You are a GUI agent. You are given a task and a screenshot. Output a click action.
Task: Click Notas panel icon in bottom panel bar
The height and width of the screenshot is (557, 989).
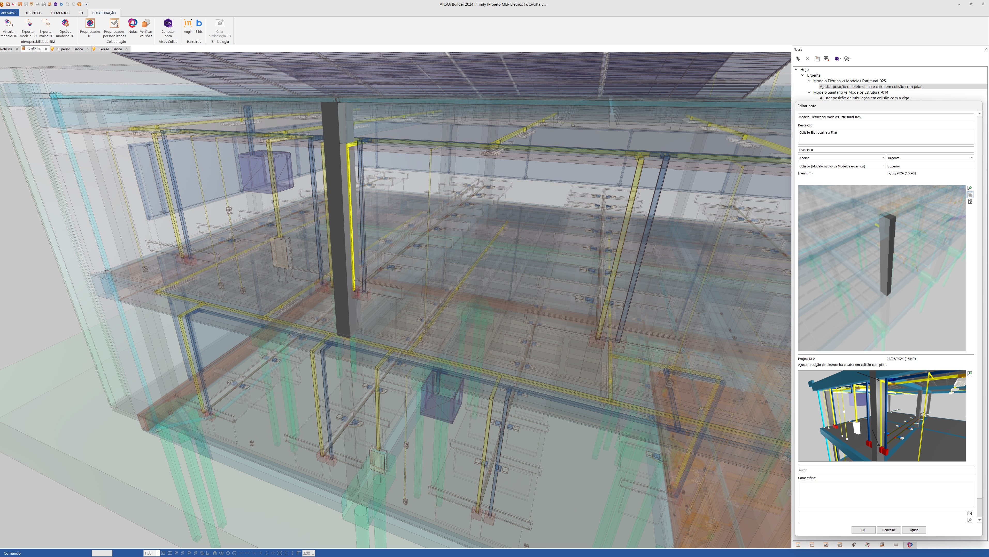910,545
